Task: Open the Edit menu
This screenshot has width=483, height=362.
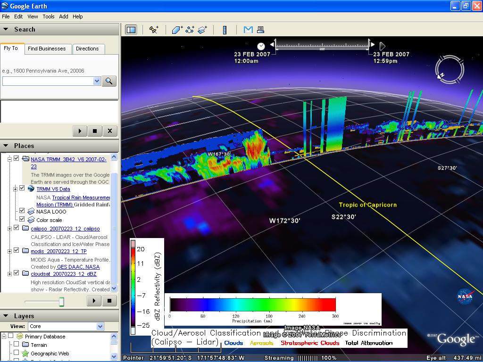Action: (18, 16)
